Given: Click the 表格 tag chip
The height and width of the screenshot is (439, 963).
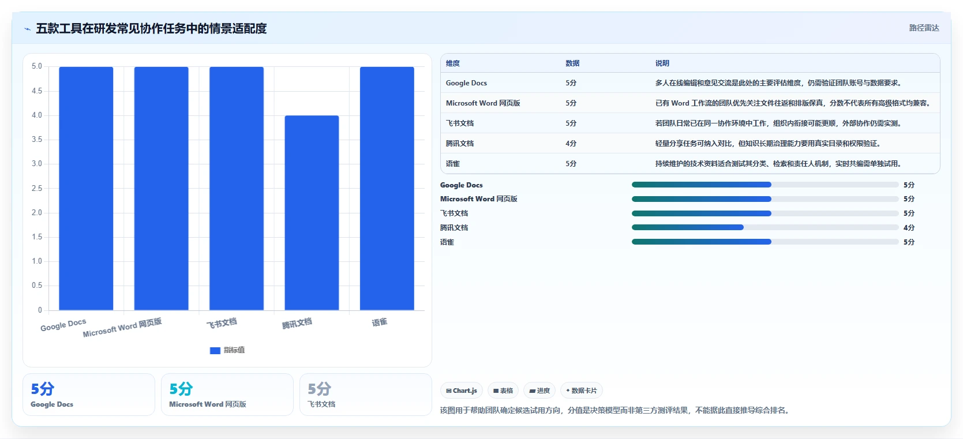Looking at the screenshot, I should tap(503, 391).
